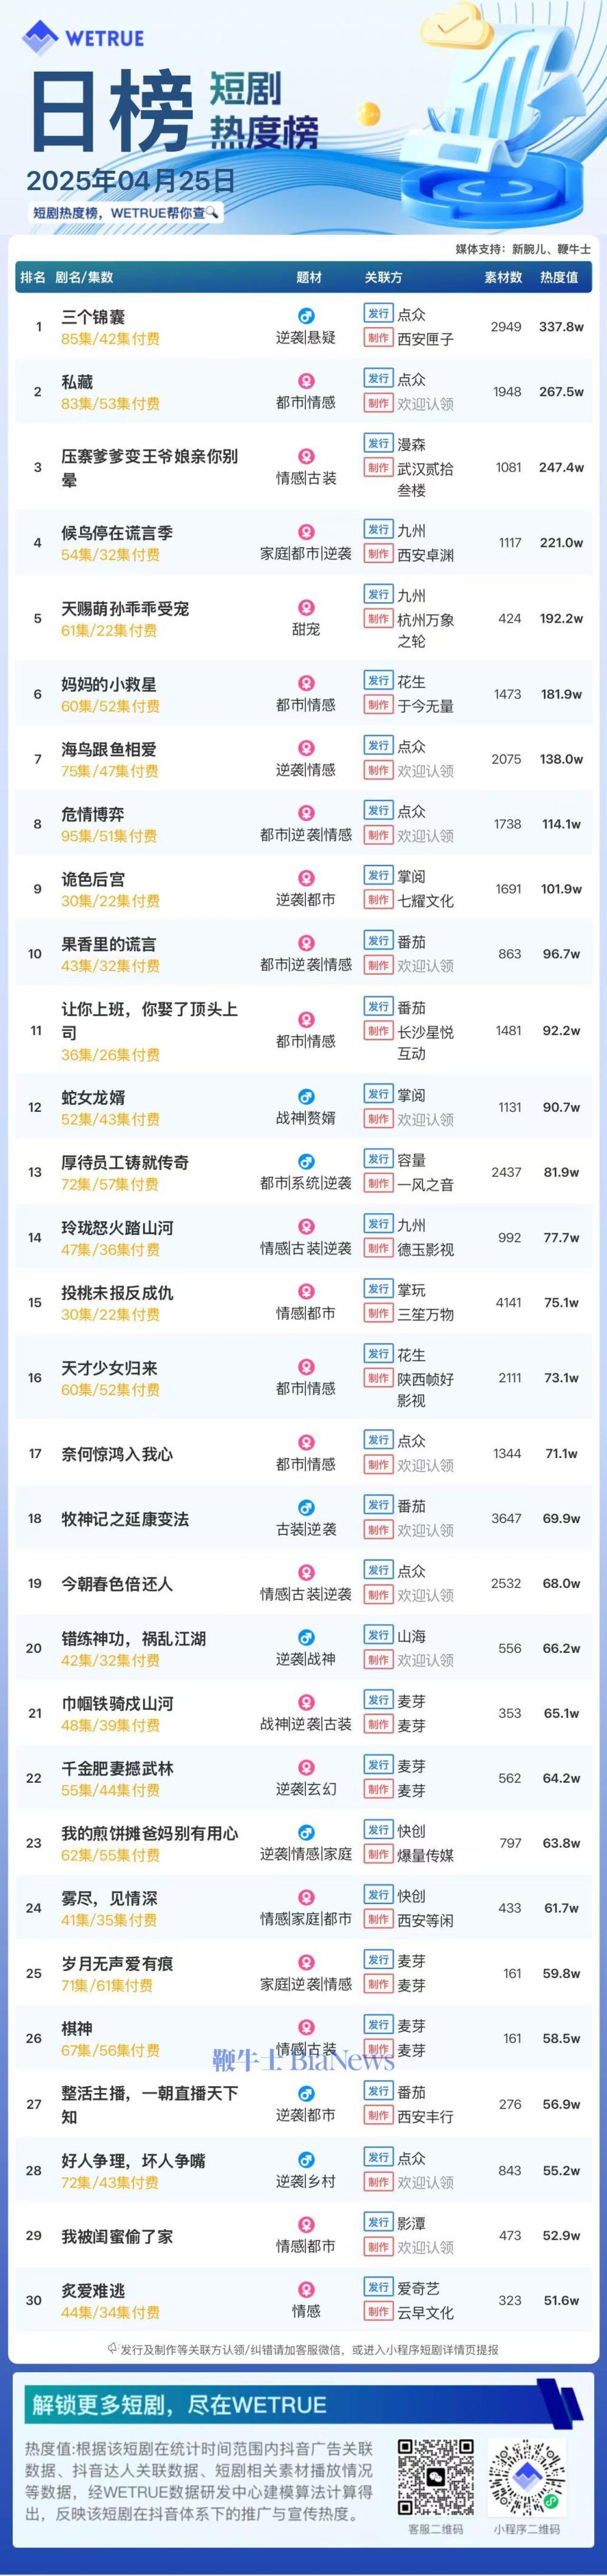Click 欢迎认领 link for 私藏
This screenshot has width=607, height=2576.
(x=426, y=404)
